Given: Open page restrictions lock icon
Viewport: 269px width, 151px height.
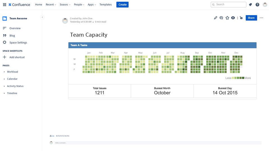Looking at the screenshot, I should coord(241,18).
